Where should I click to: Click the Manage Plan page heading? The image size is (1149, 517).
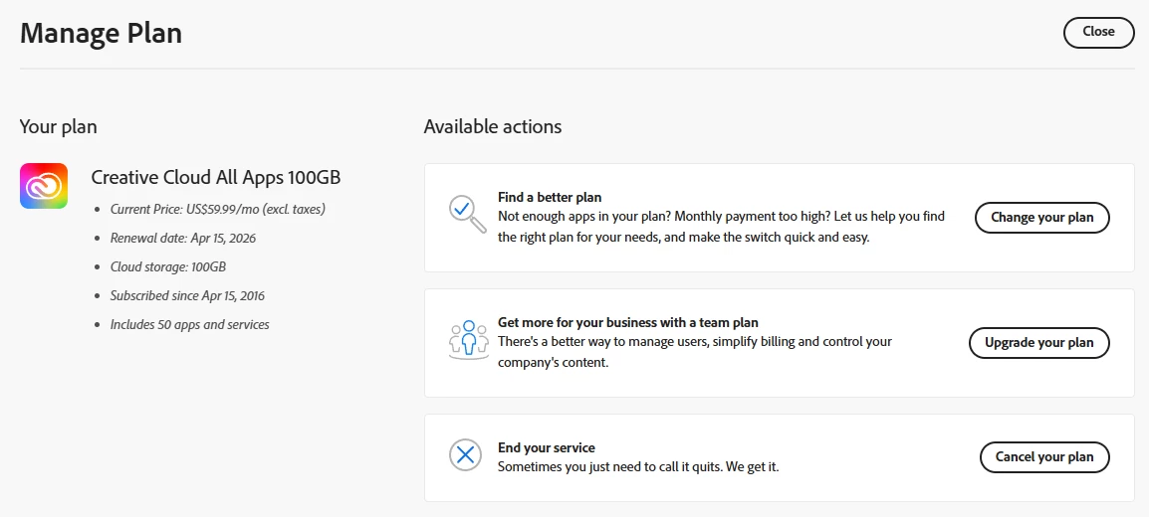[101, 33]
